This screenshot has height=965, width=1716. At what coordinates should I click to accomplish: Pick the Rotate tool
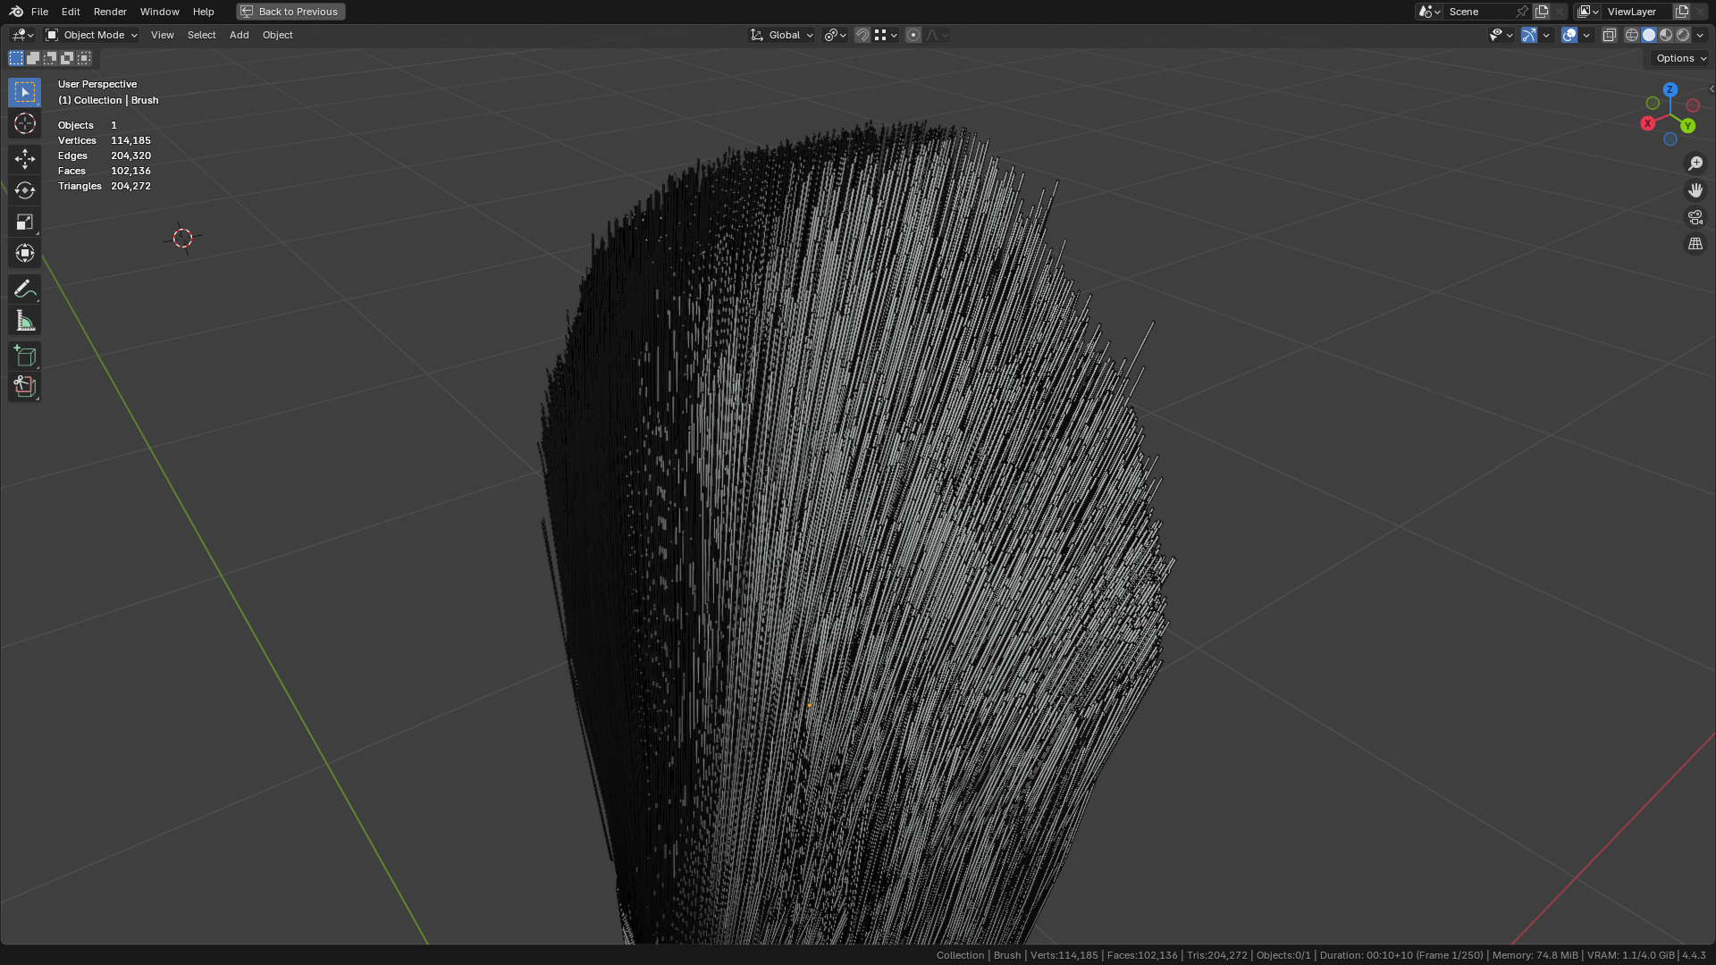tap(24, 190)
